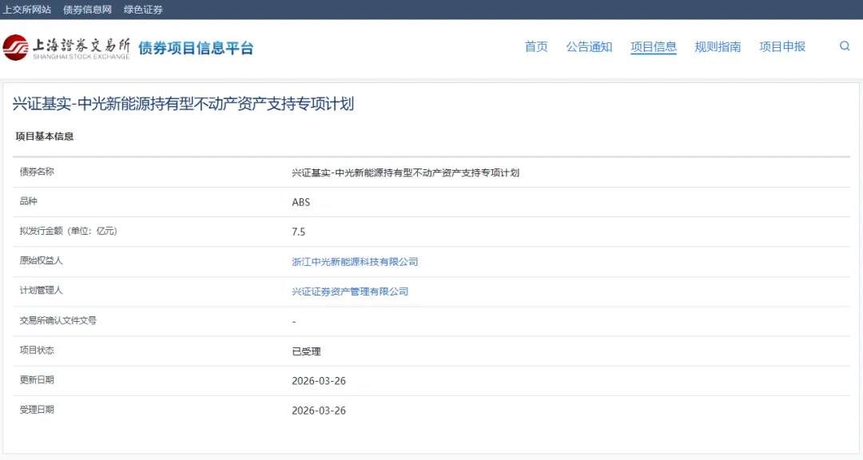Click the ABS value in 品种 row
The width and height of the screenshot is (863, 460).
[301, 203]
